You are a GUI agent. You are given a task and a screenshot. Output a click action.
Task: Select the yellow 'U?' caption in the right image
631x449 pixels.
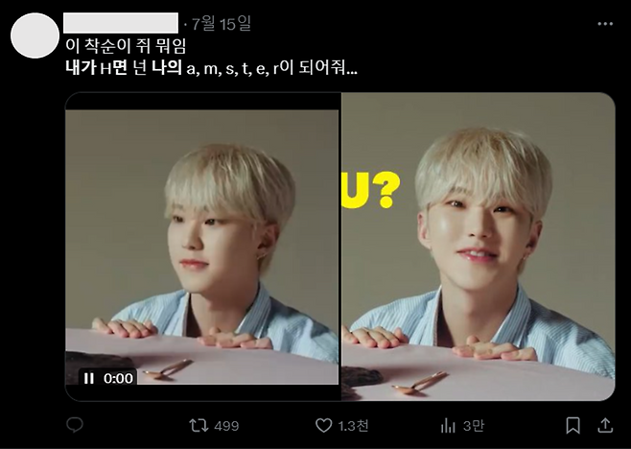[370, 190]
